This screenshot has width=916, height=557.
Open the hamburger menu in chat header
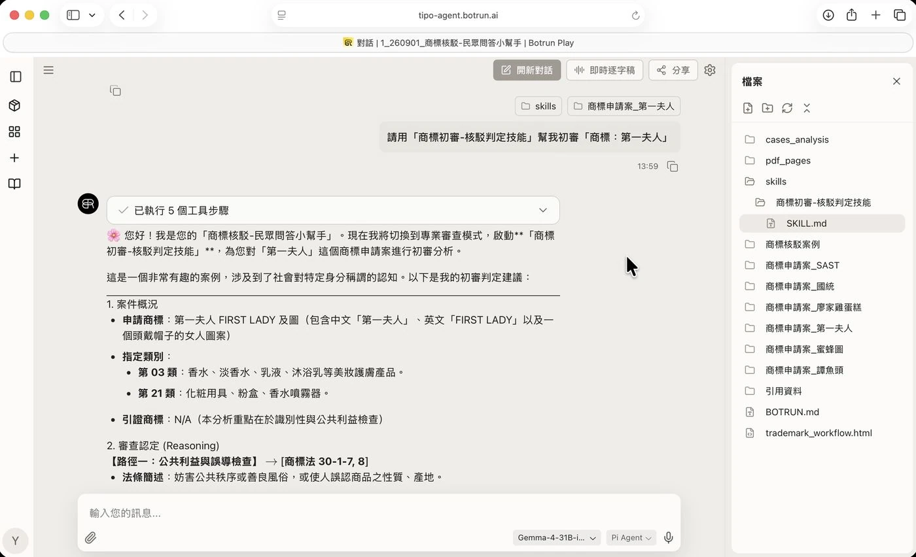[x=48, y=70]
